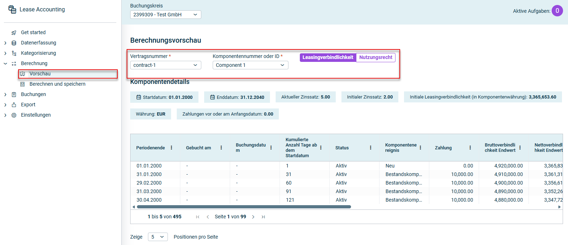Collapse the Berechnung sidebar section
The height and width of the screenshot is (245, 568).
[x=5, y=63]
